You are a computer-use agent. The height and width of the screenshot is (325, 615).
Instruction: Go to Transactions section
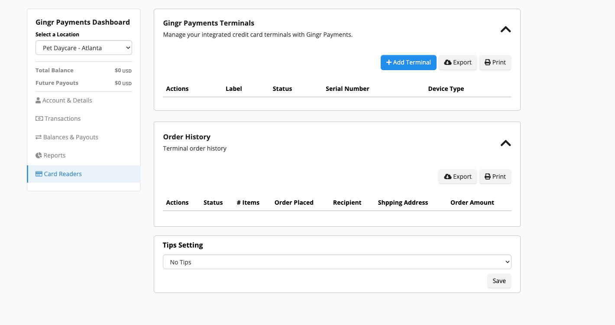pos(58,119)
